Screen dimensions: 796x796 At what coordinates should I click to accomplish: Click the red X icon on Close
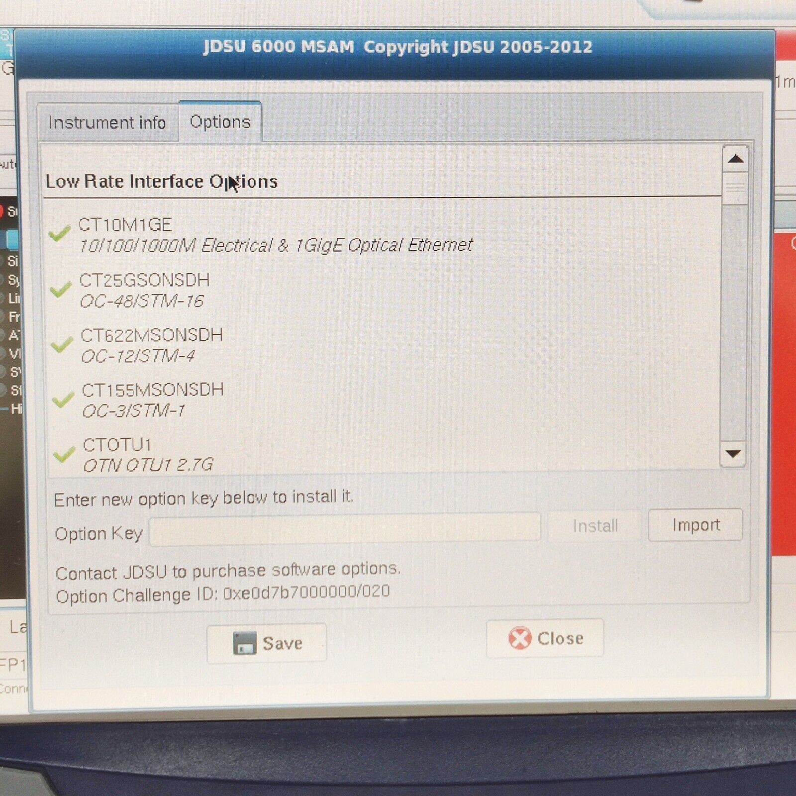click(x=519, y=638)
